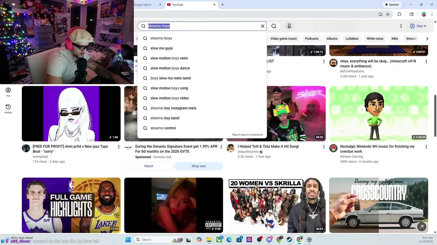Click install app icon in address bar
The width and height of the screenshot is (437, 245).
(380, 14)
